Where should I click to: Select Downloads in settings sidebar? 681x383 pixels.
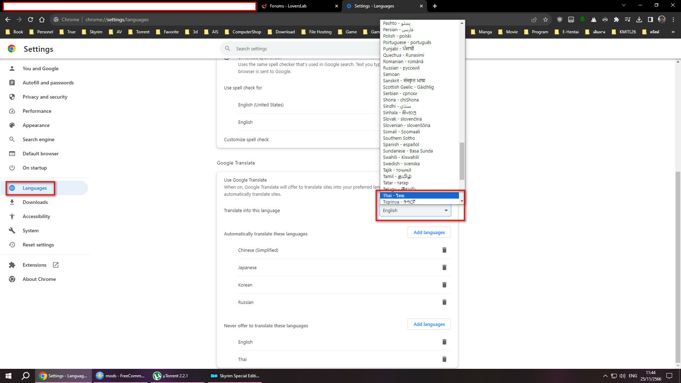click(x=44, y=202)
